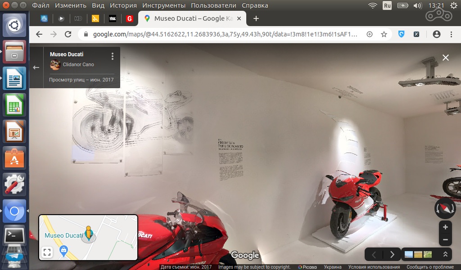Click the Clidanor Cano contributor link
The image size is (461, 270).
click(78, 64)
